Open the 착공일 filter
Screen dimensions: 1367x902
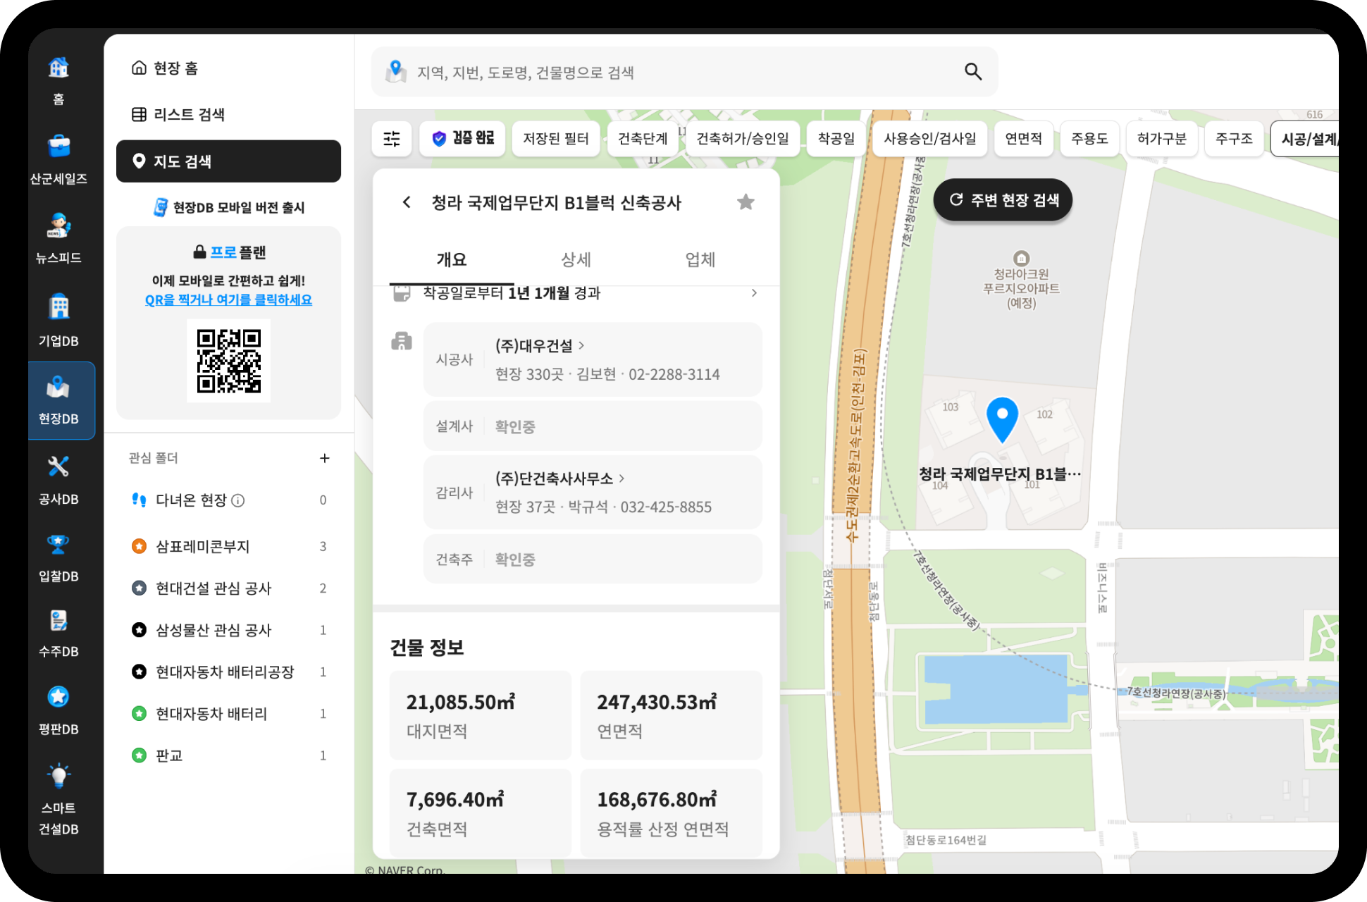click(x=836, y=139)
